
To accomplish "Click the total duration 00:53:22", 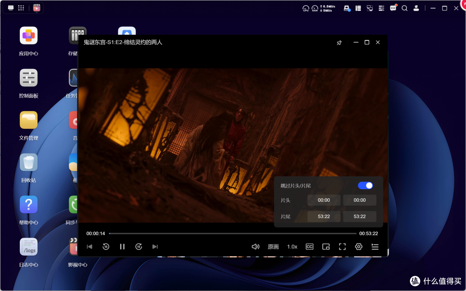I will pyautogui.click(x=368, y=233).
